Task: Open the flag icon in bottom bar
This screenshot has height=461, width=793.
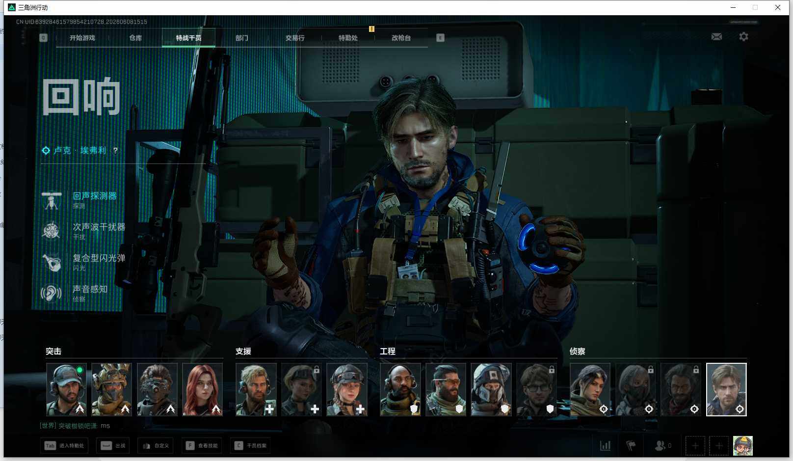Action: point(631,446)
